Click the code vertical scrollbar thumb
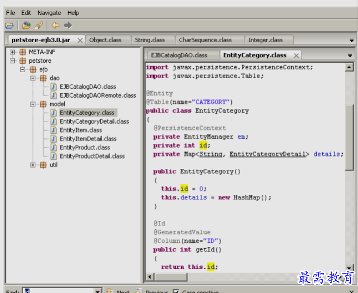358x293 pixels. [349, 137]
